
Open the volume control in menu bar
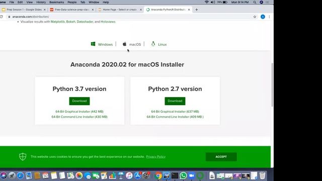tap(213, 2)
